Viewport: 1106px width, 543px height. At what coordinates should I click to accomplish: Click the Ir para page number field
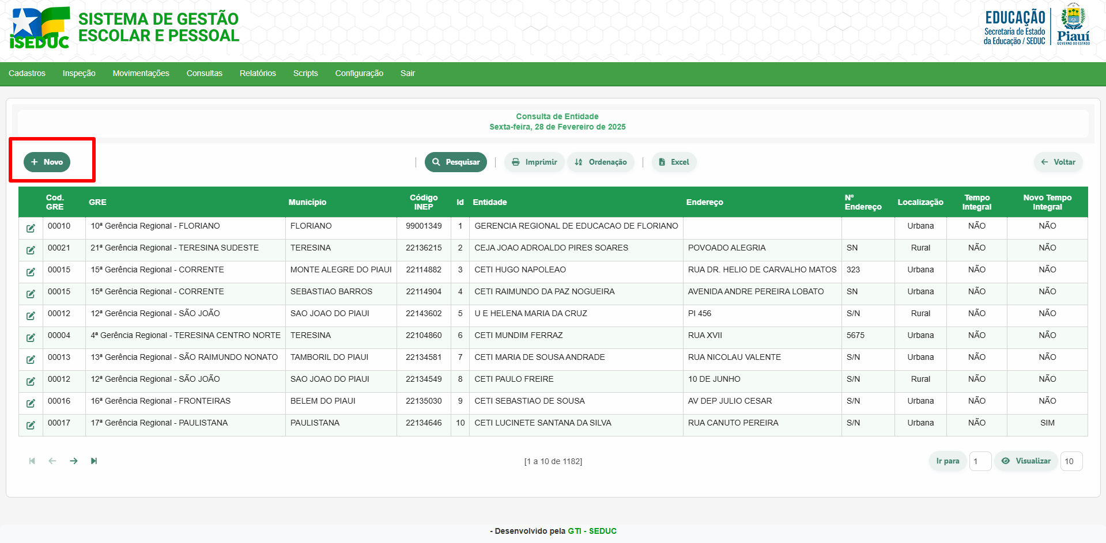tap(980, 461)
